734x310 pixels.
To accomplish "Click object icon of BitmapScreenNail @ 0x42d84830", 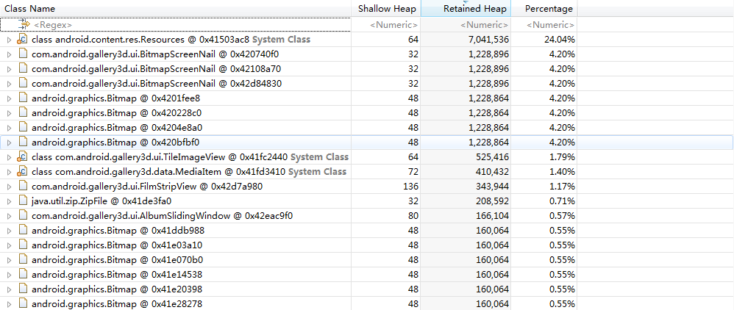I will pos(23,83).
